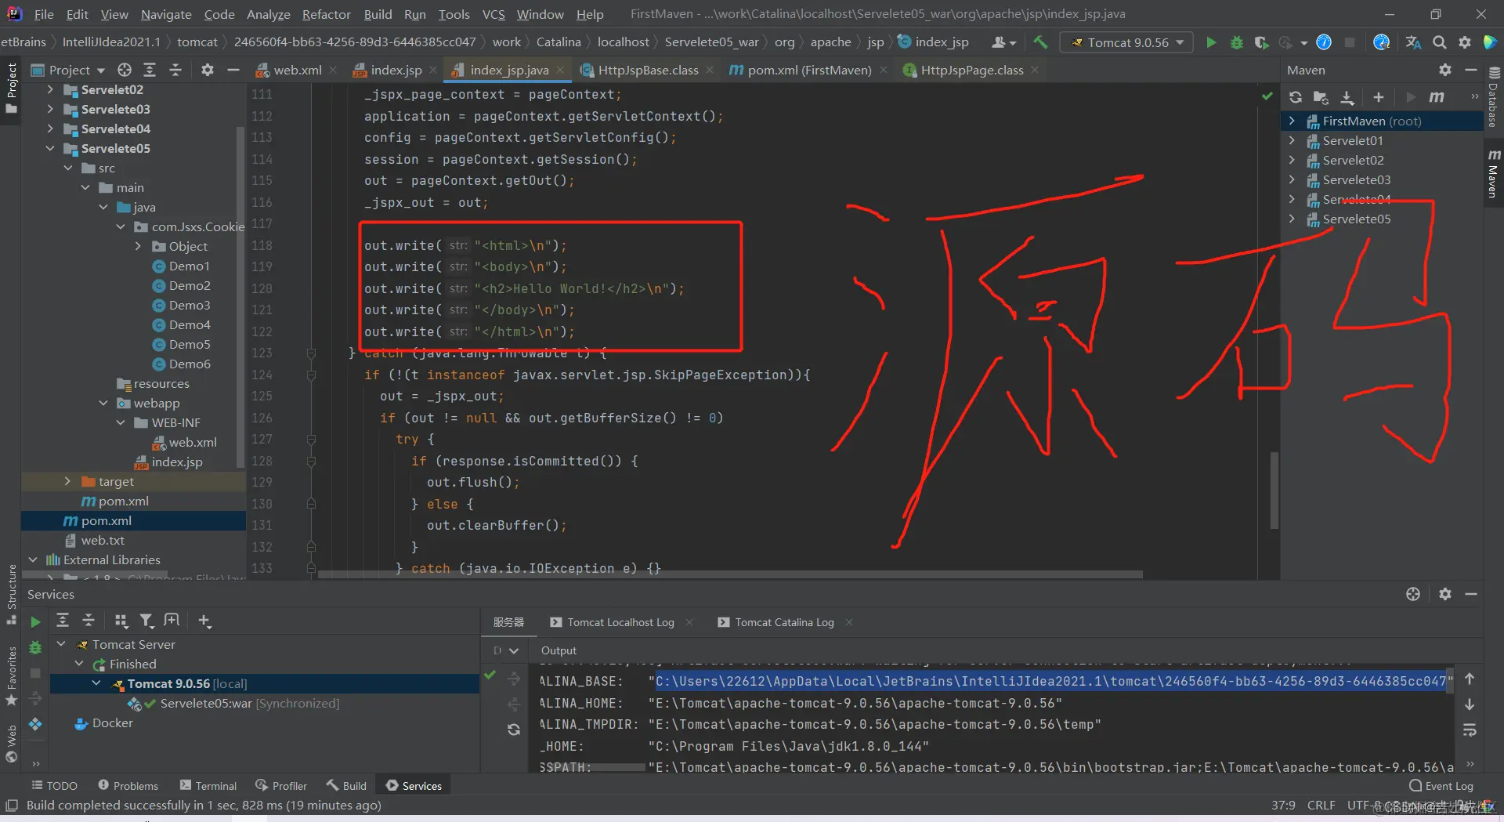This screenshot has height=822, width=1504.
Task: Toggle the Web tool window
Action: [x=11, y=743]
